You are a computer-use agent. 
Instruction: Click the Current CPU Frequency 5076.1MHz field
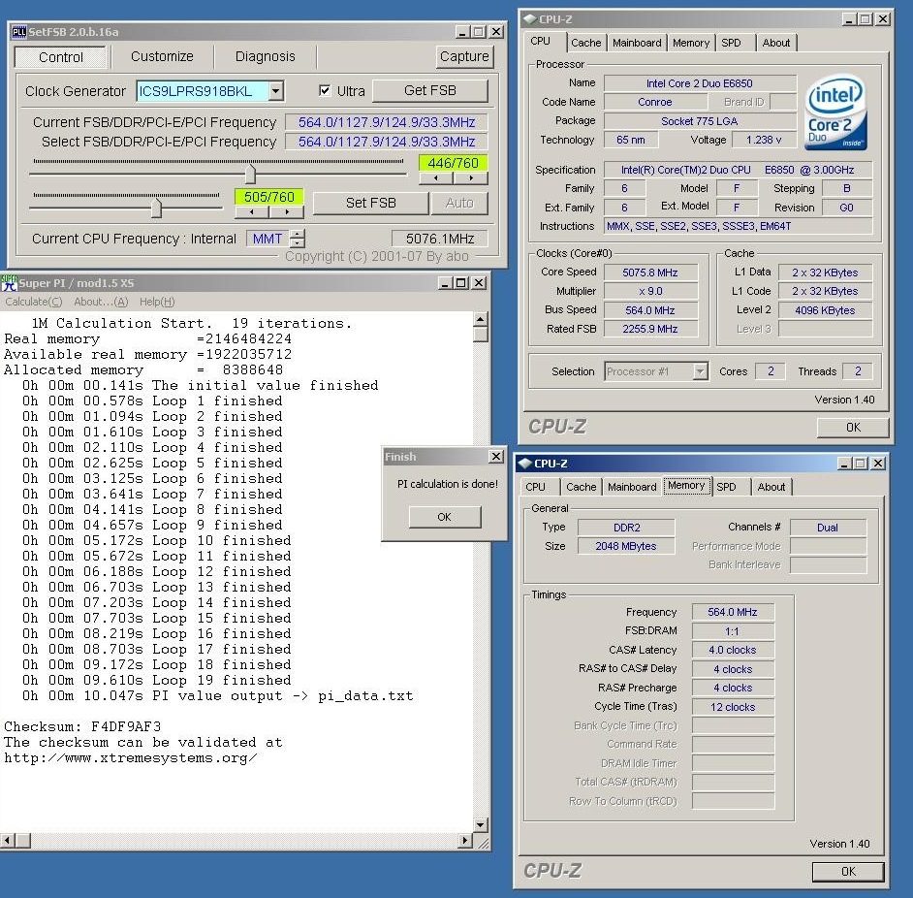440,239
